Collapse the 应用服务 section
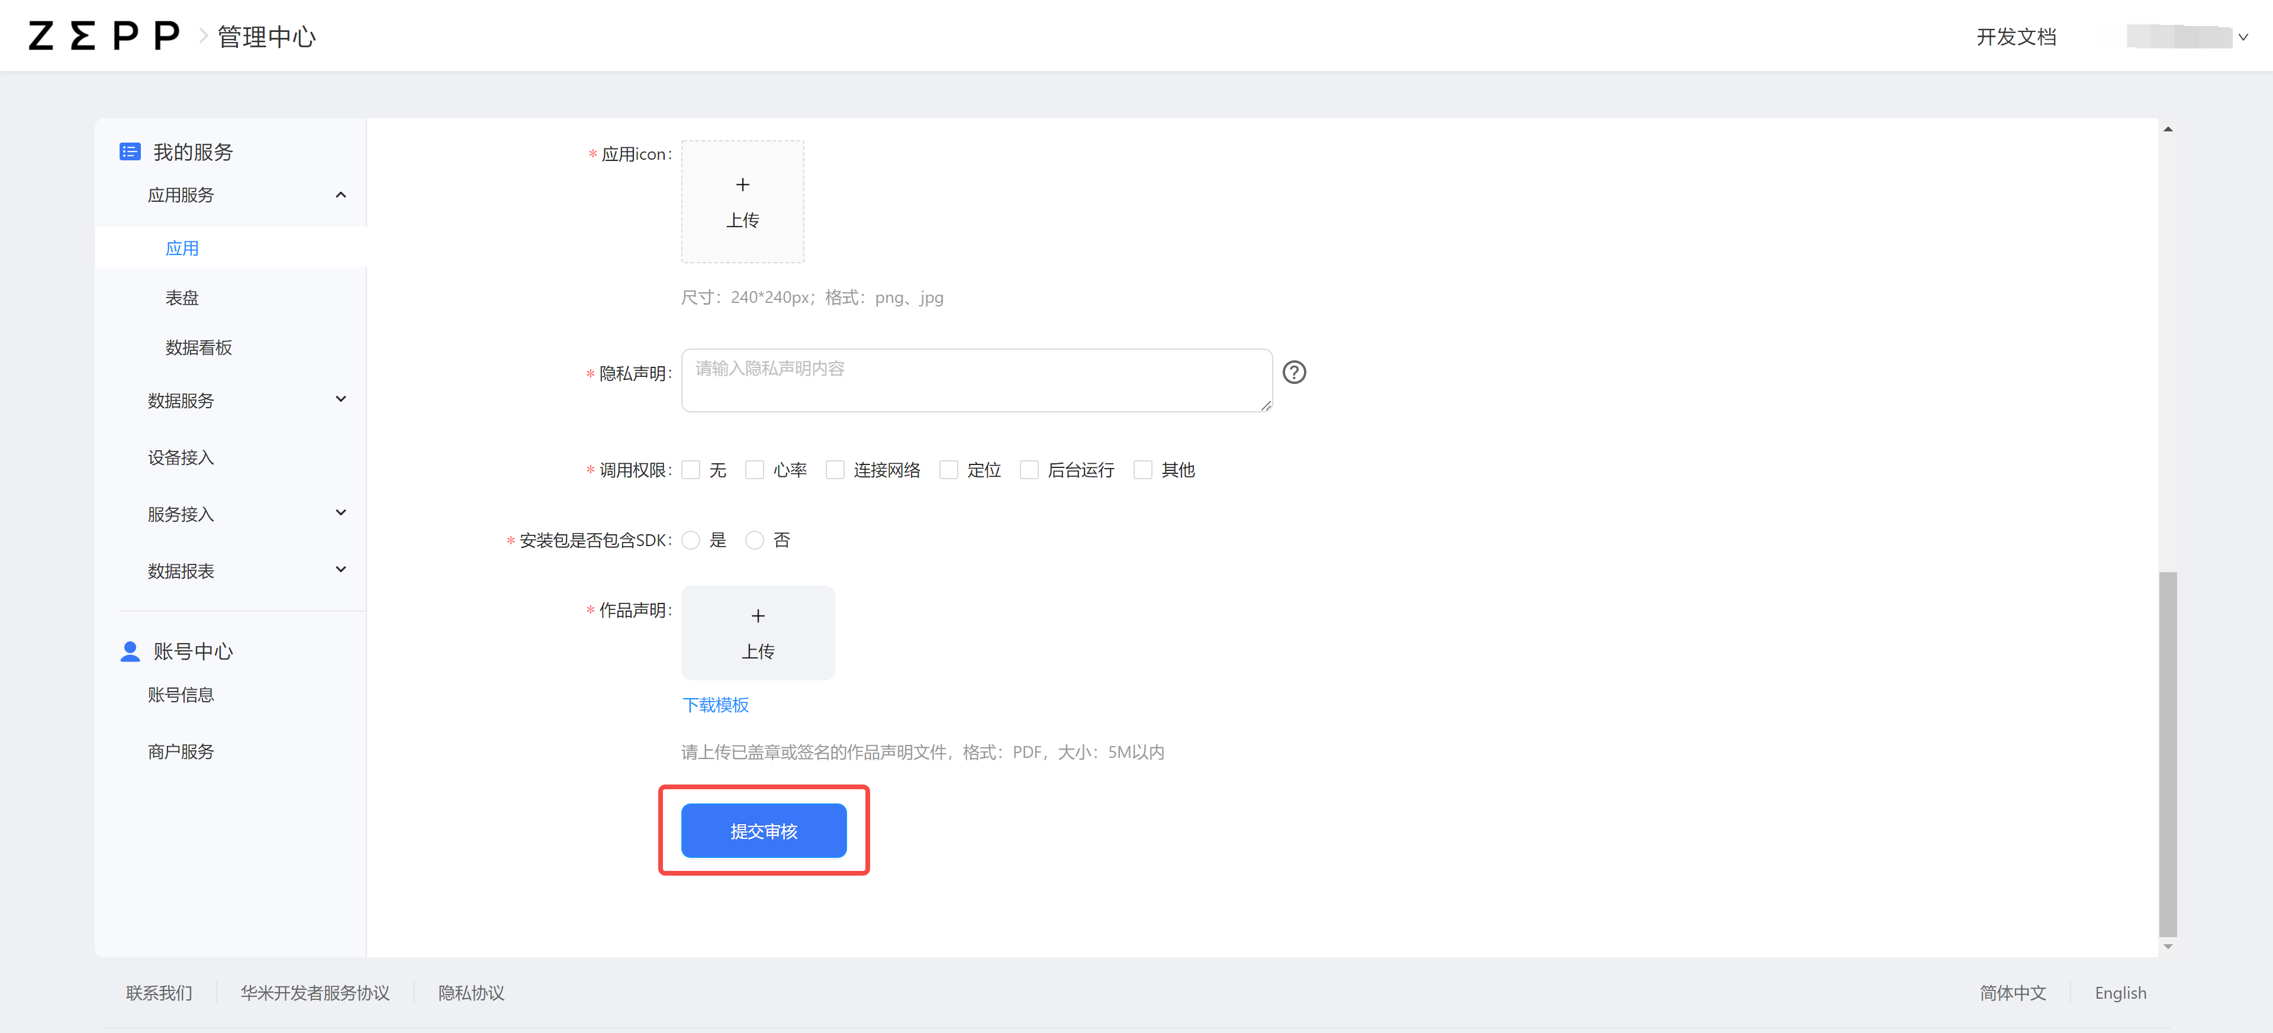Viewport: 2273px width, 1033px height. click(340, 194)
